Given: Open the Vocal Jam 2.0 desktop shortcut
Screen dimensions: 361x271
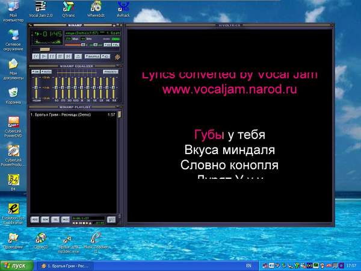Looking at the screenshot, I should pyautogui.click(x=41, y=9).
